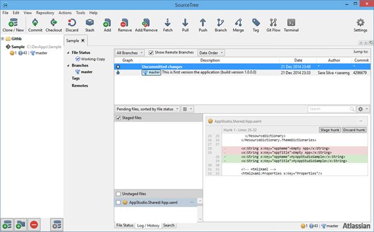This screenshot has height=232, width=374.
Task: Open the Terminal toolbar icon
Action: [291, 24]
